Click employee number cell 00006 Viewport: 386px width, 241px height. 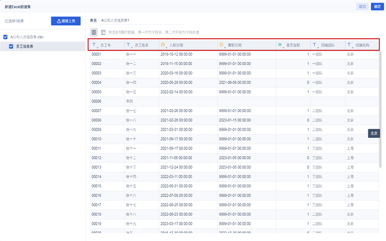coord(96,101)
